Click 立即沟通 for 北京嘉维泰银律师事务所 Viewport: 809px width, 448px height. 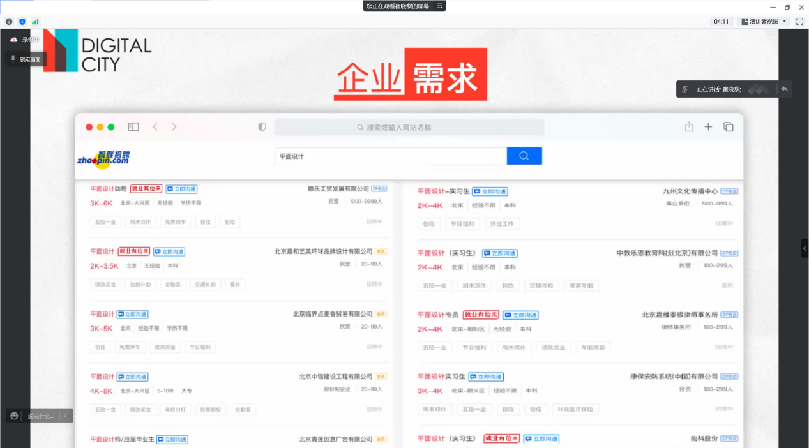520,315
